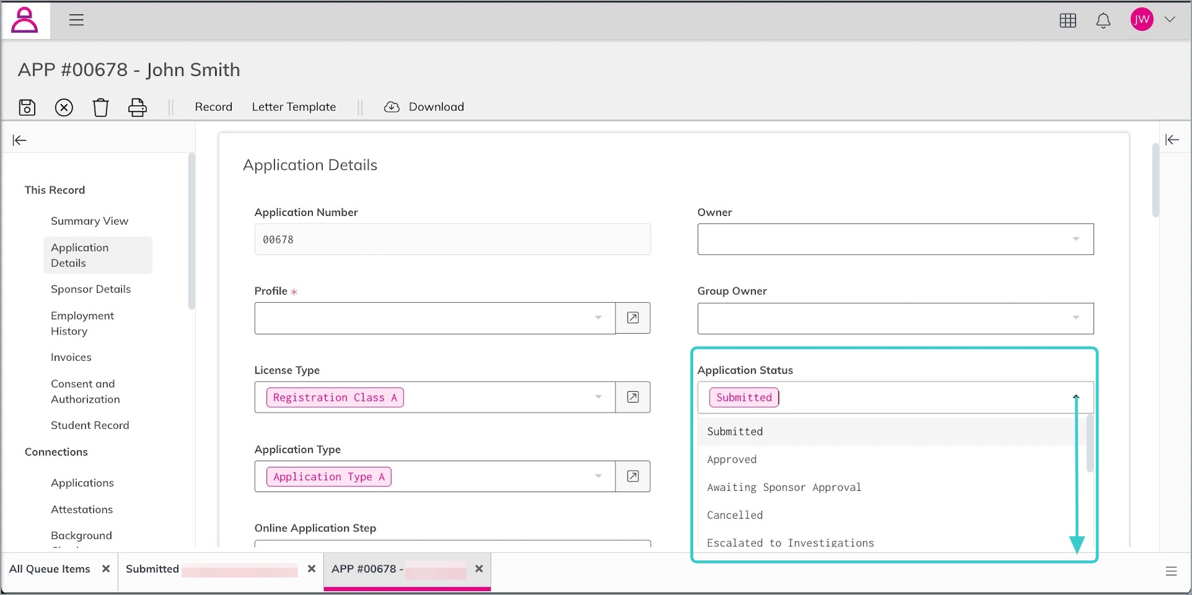
Task: Click the pink user profile logo
Action: (x=25, y=20)
